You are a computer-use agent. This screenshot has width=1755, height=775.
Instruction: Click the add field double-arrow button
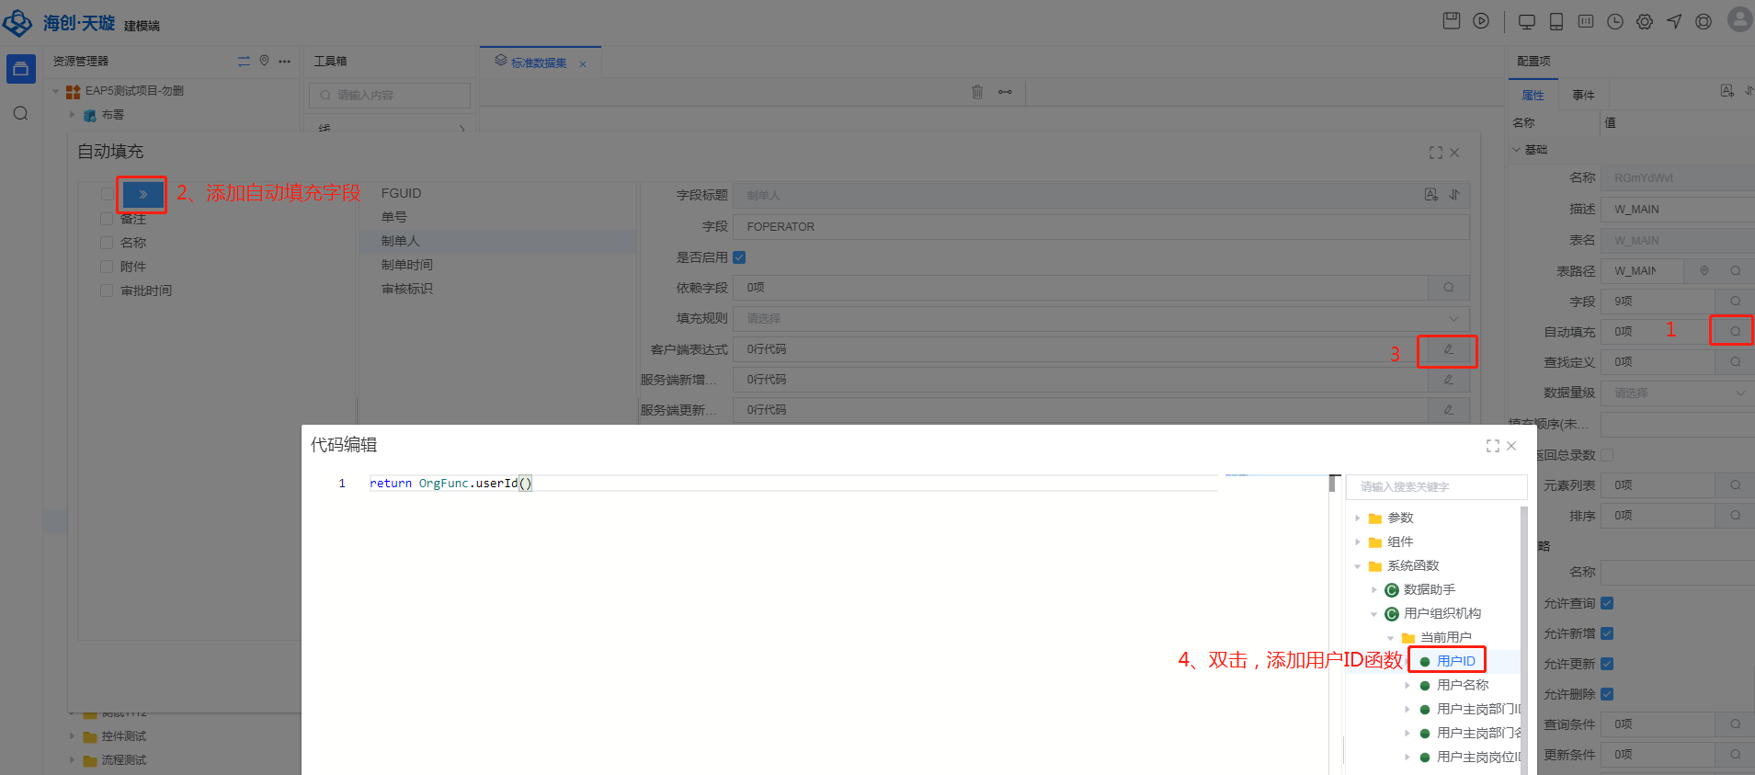[x=142, y=194]
